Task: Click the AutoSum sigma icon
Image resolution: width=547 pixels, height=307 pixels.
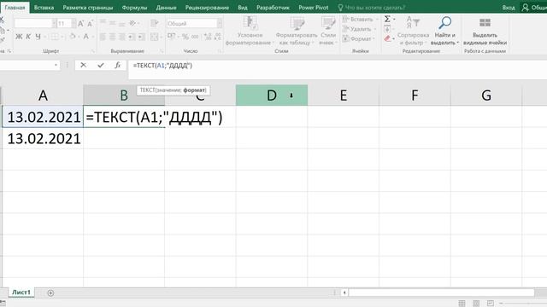Action: click(387, 19)
